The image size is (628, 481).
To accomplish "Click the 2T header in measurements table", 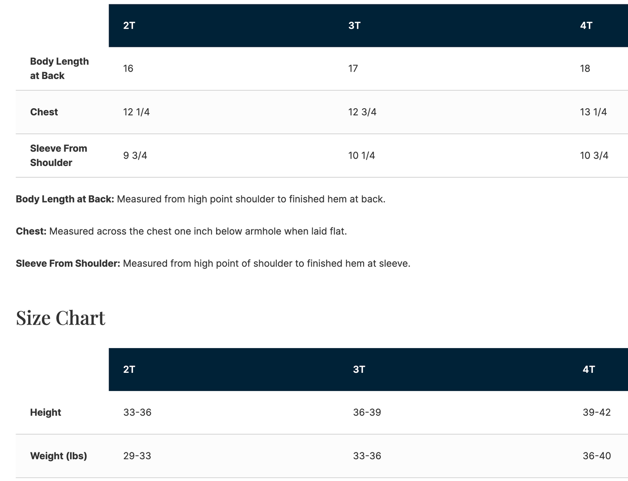I will tap(129, 26).
